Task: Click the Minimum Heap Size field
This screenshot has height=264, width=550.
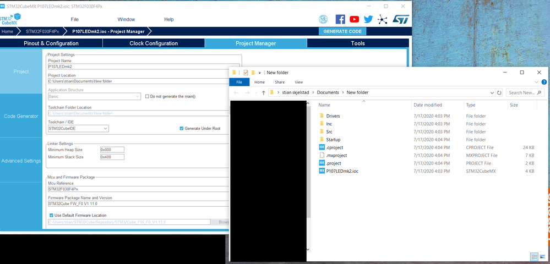Action: (x=112, y=150)
